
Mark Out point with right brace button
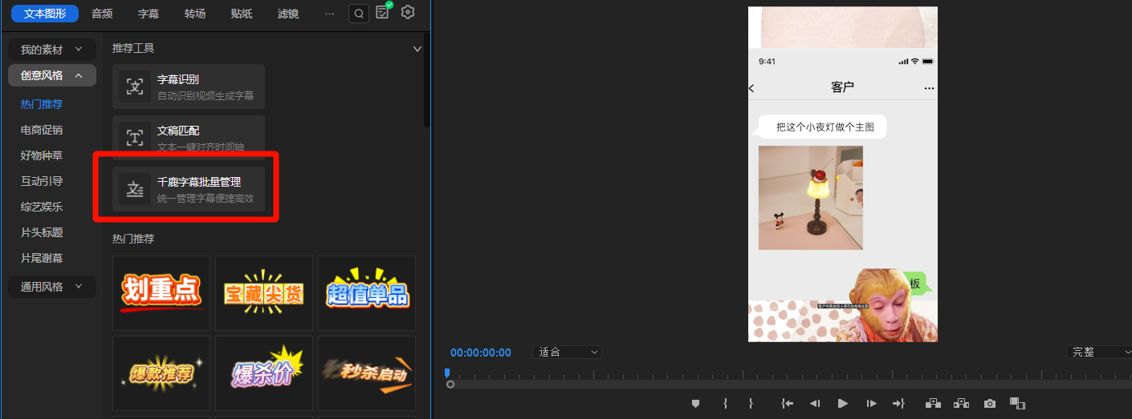(751, 403)
